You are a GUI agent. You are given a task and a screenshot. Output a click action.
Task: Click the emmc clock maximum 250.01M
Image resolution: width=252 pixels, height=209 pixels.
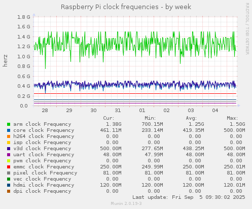pos(234,167)
